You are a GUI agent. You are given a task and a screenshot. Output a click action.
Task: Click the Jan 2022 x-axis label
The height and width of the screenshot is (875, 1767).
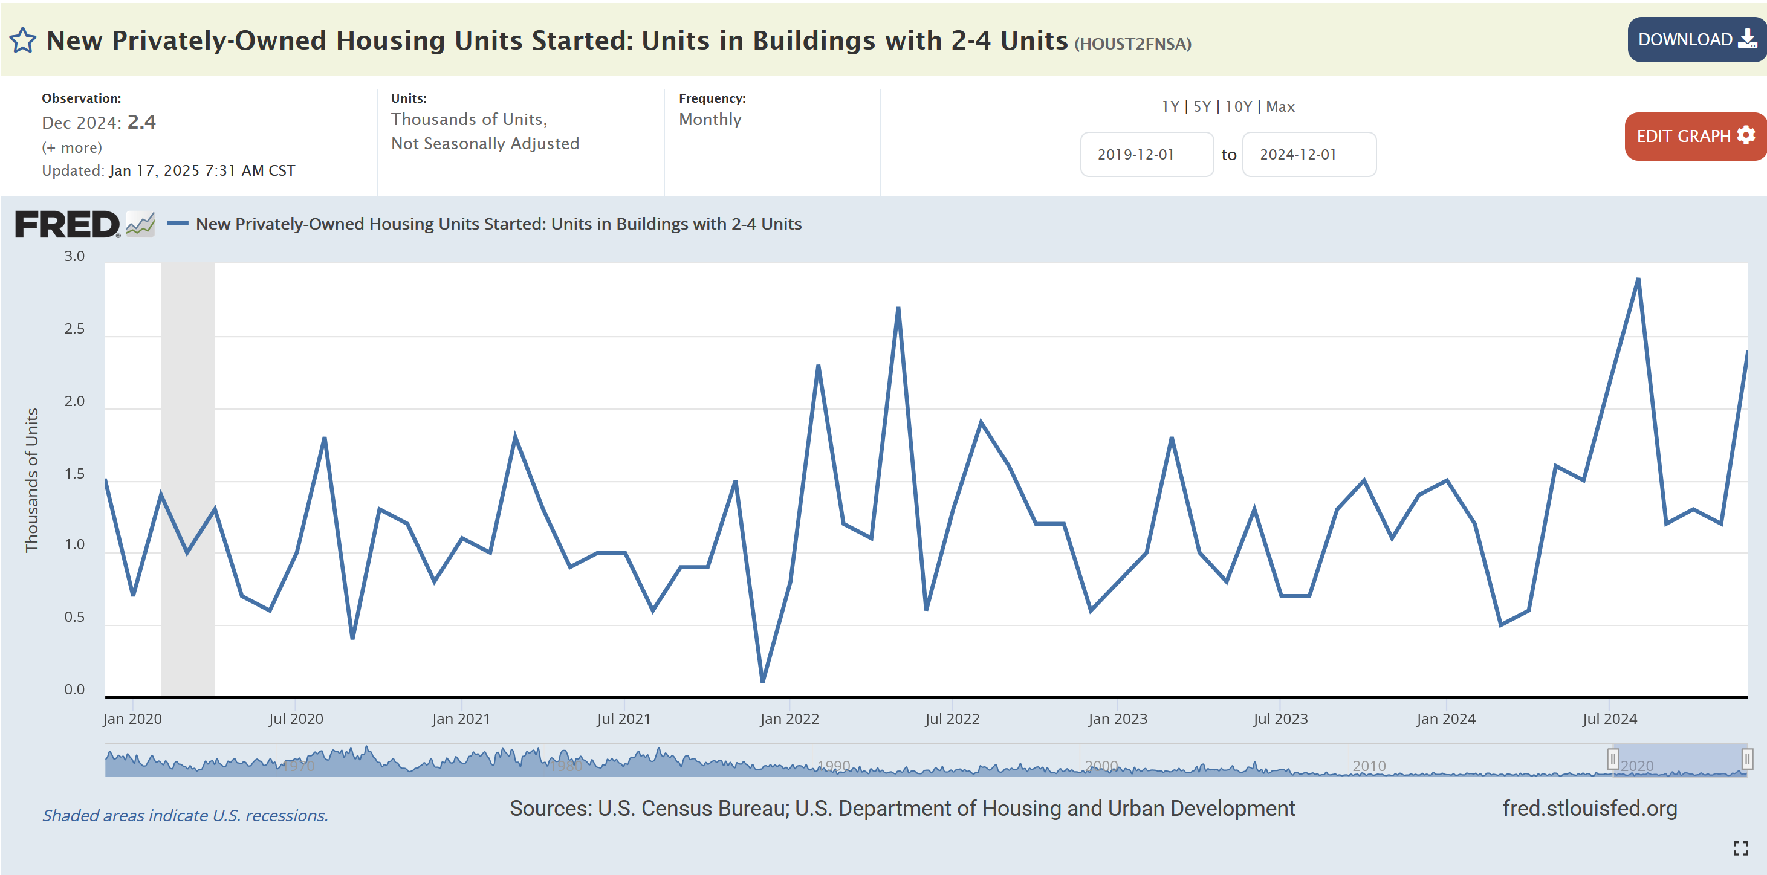pyautogui.click(x=789, y=718)
